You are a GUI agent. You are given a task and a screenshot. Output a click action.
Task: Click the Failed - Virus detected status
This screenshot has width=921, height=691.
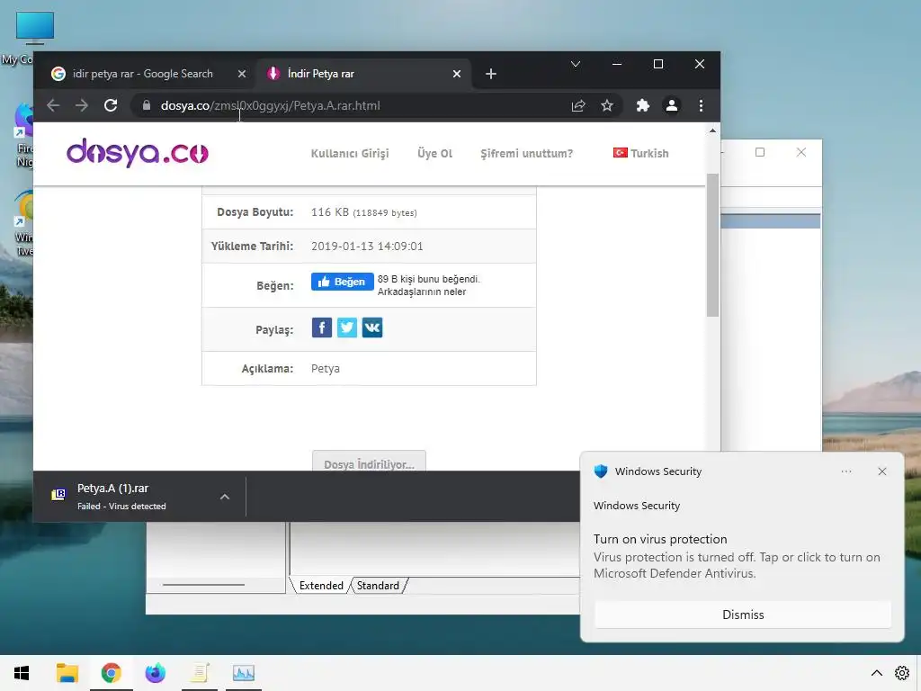tap(121, 507)
